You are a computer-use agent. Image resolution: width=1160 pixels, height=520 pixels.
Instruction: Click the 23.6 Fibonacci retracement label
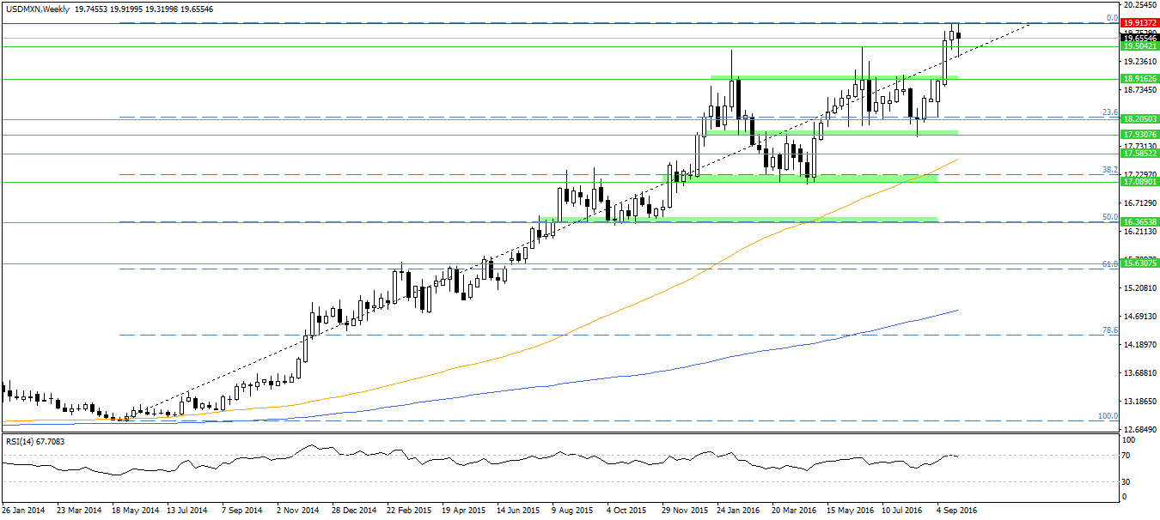coord(1109,112)
